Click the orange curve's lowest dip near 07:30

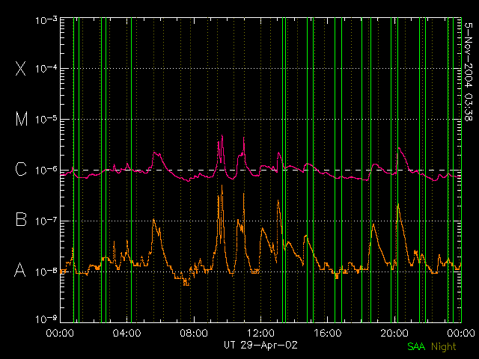[x=186, y=284]
